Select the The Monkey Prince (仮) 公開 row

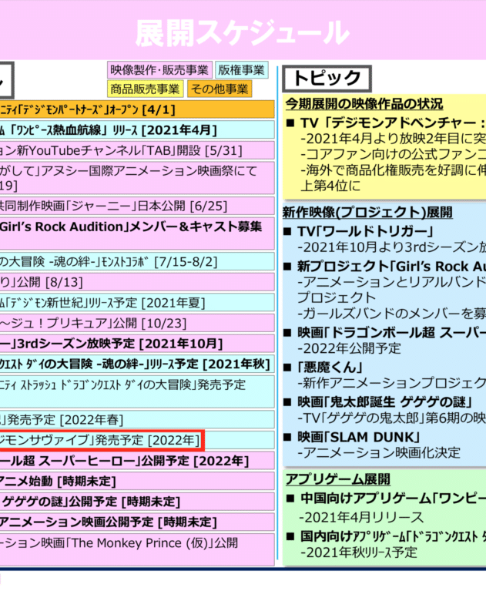coord(137,549)
